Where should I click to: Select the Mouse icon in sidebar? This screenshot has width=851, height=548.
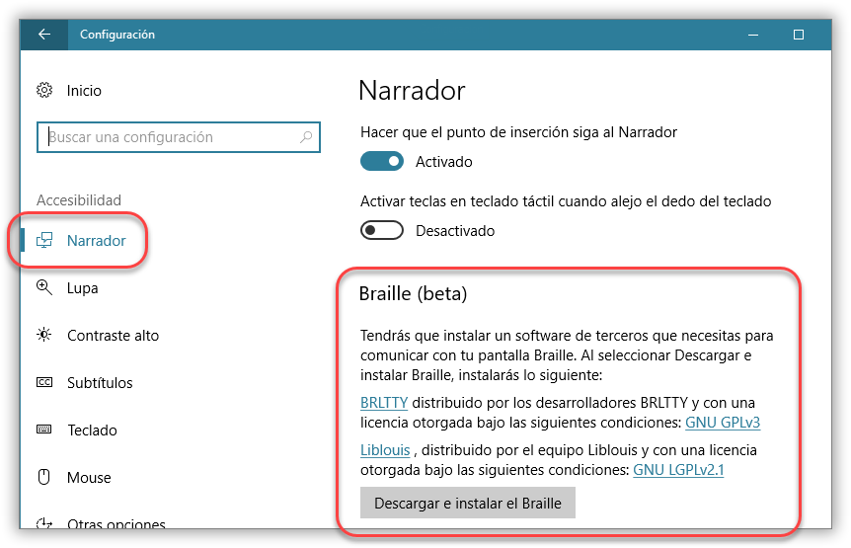(x=44, y=477)
